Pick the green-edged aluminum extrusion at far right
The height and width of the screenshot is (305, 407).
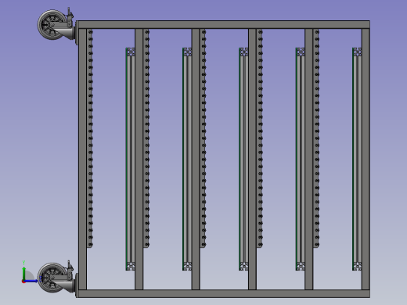357,159
